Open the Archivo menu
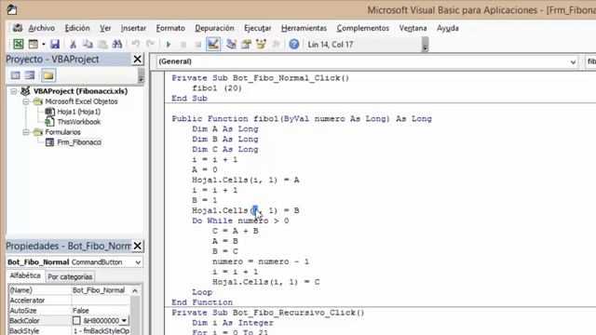 [41, 28]
